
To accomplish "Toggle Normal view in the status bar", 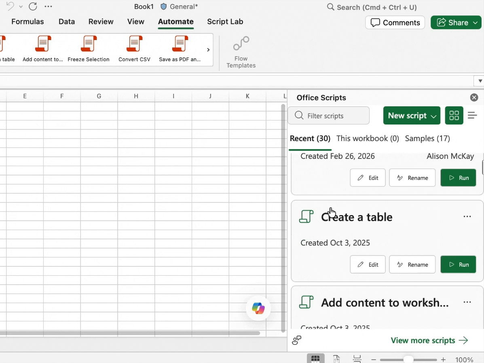I will pyautogui.click(x=315, y=359).
